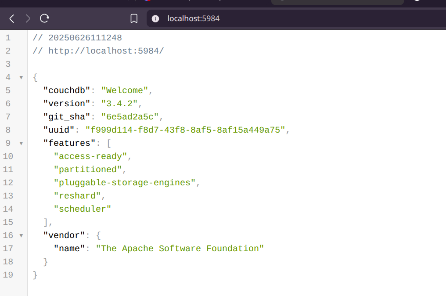Select the "access-ready" feature

pyautogui.click(x=90, y=156)
